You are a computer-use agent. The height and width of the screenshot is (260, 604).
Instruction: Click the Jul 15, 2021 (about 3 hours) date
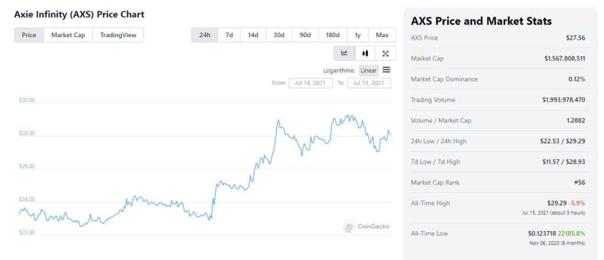[x=554, y=213]
